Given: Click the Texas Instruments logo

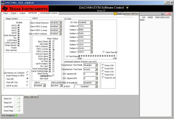Looking at the screenshot, I should point(25,8).
